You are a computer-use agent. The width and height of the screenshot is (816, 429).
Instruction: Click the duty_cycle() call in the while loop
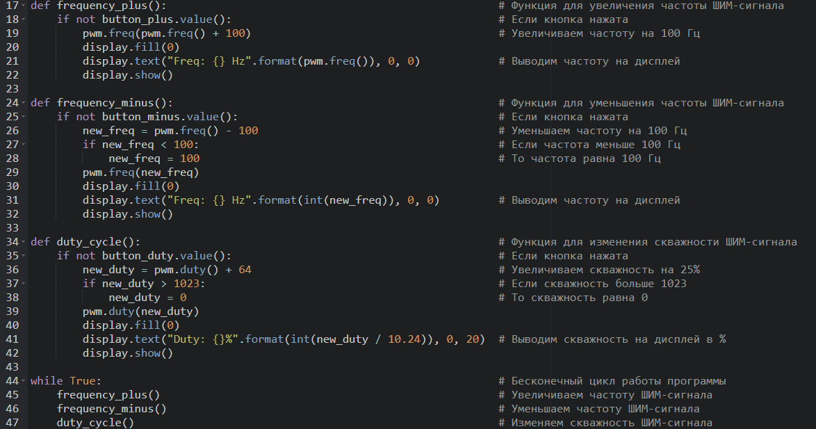coord(95,423)
